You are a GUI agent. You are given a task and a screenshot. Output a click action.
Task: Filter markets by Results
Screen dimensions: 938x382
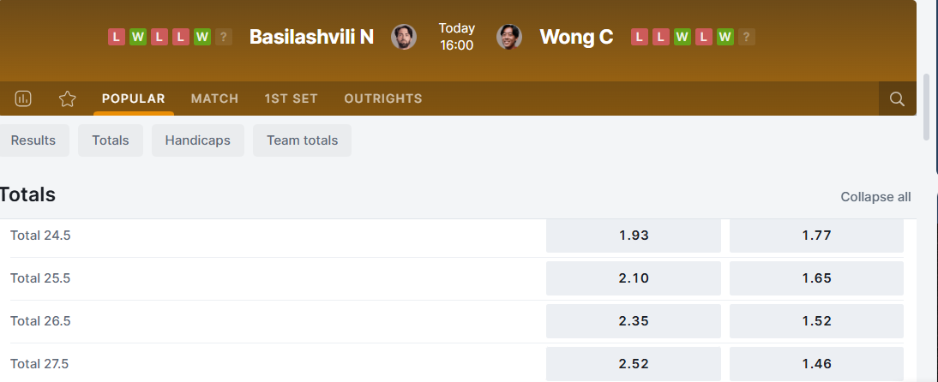[33, 140]
